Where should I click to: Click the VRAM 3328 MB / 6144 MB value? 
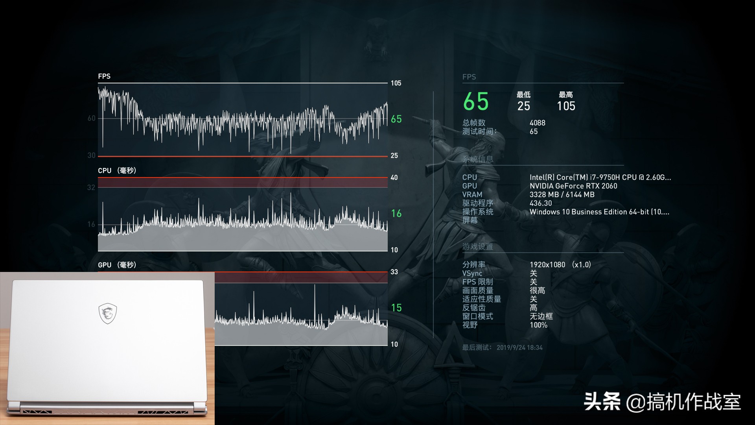click(x=562, y=195)
